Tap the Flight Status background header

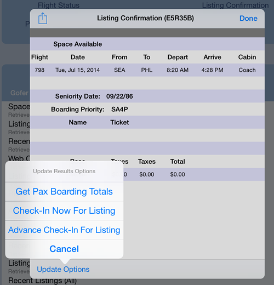(x=59, y=5)
